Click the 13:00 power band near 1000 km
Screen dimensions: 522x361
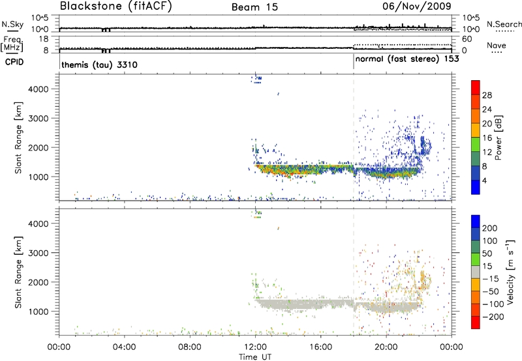(273, 170)
